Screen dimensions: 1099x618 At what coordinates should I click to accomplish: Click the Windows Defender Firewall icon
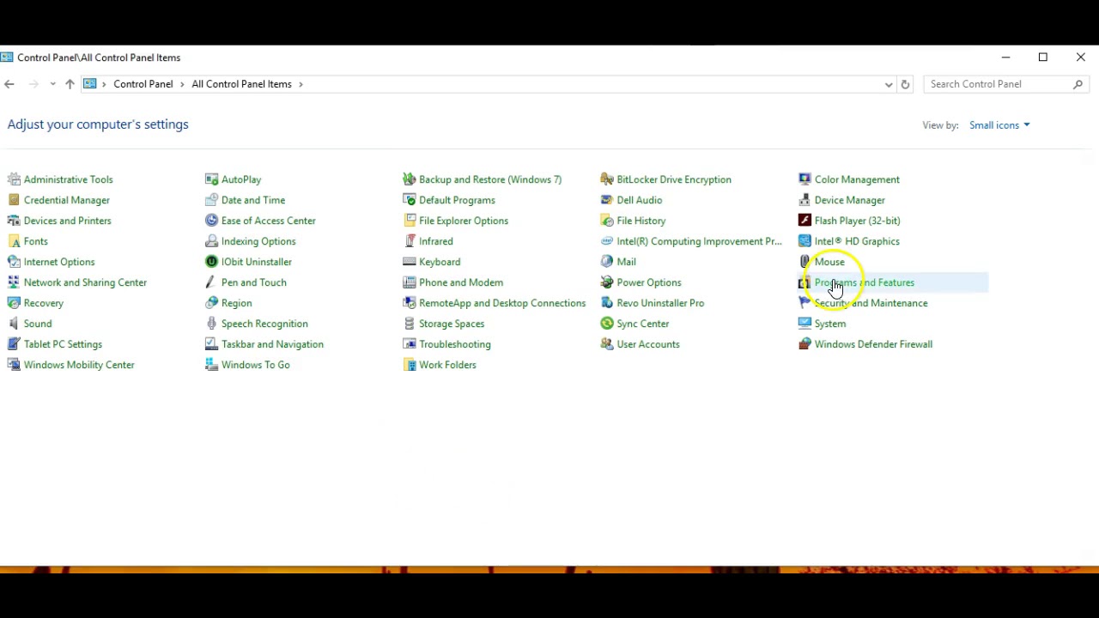[805, 344]
